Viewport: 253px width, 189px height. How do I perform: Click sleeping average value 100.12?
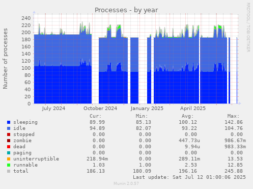[188, 122]
